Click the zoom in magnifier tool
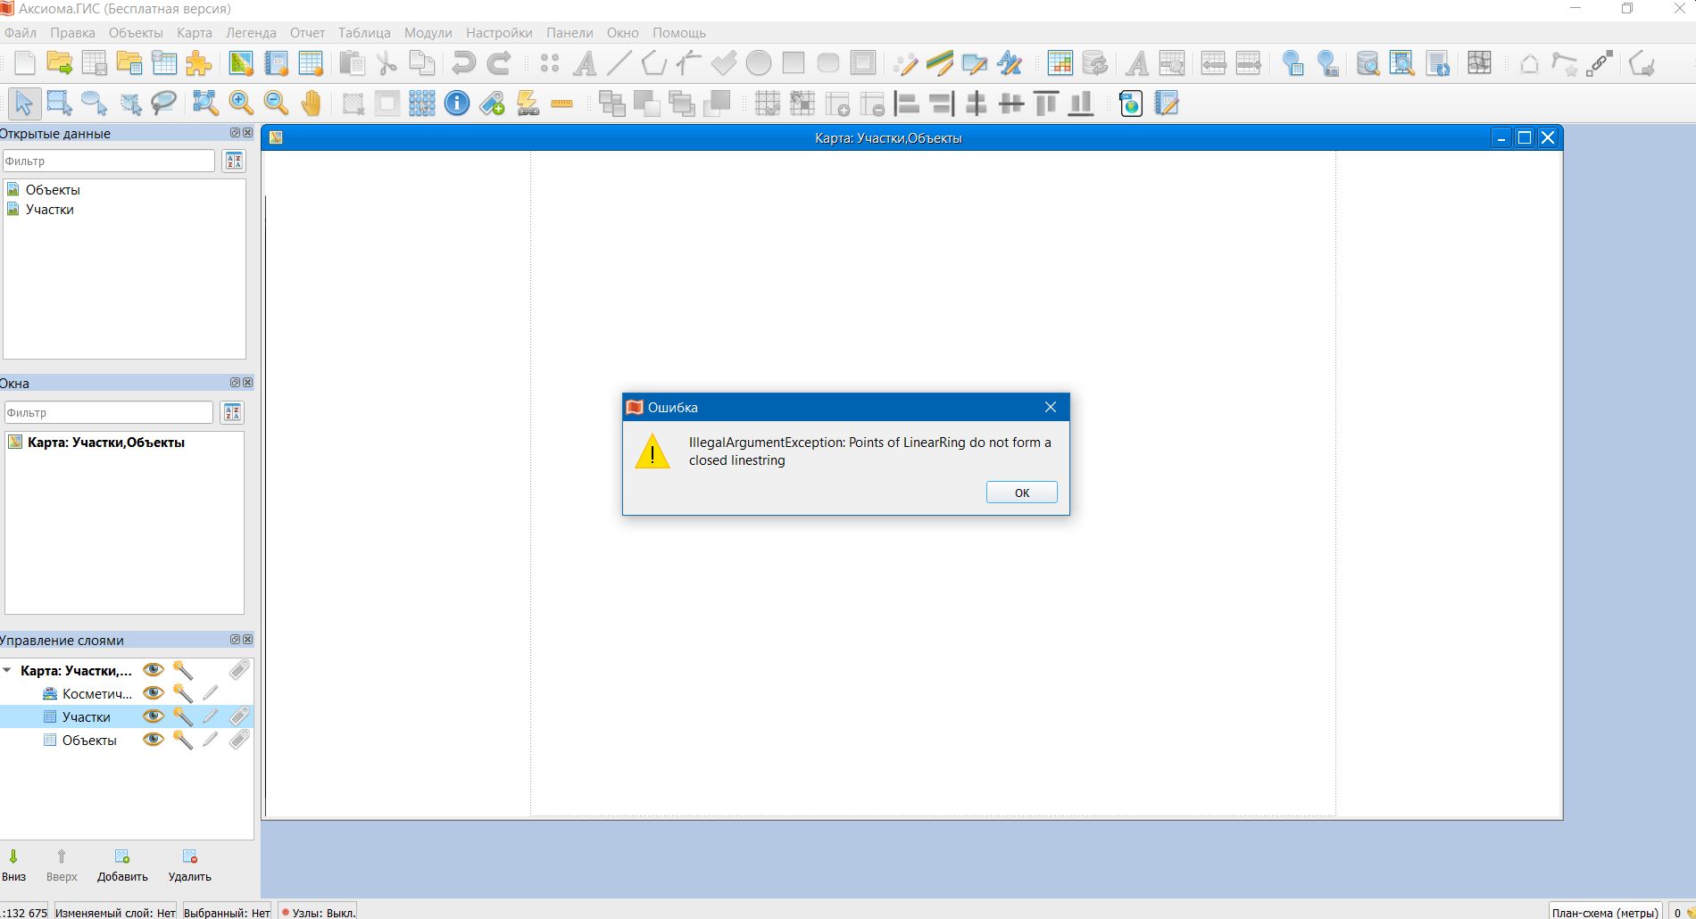 (x=241, y=103)
